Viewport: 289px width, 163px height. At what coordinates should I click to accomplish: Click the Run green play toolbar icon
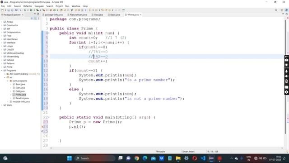pyautogui.click(x=31, y=10)
